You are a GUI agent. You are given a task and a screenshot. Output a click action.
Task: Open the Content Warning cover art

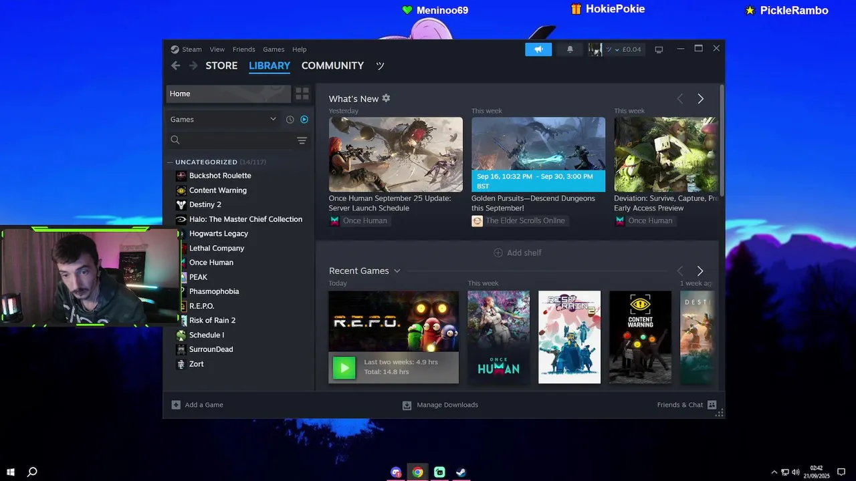pos(640,337)
